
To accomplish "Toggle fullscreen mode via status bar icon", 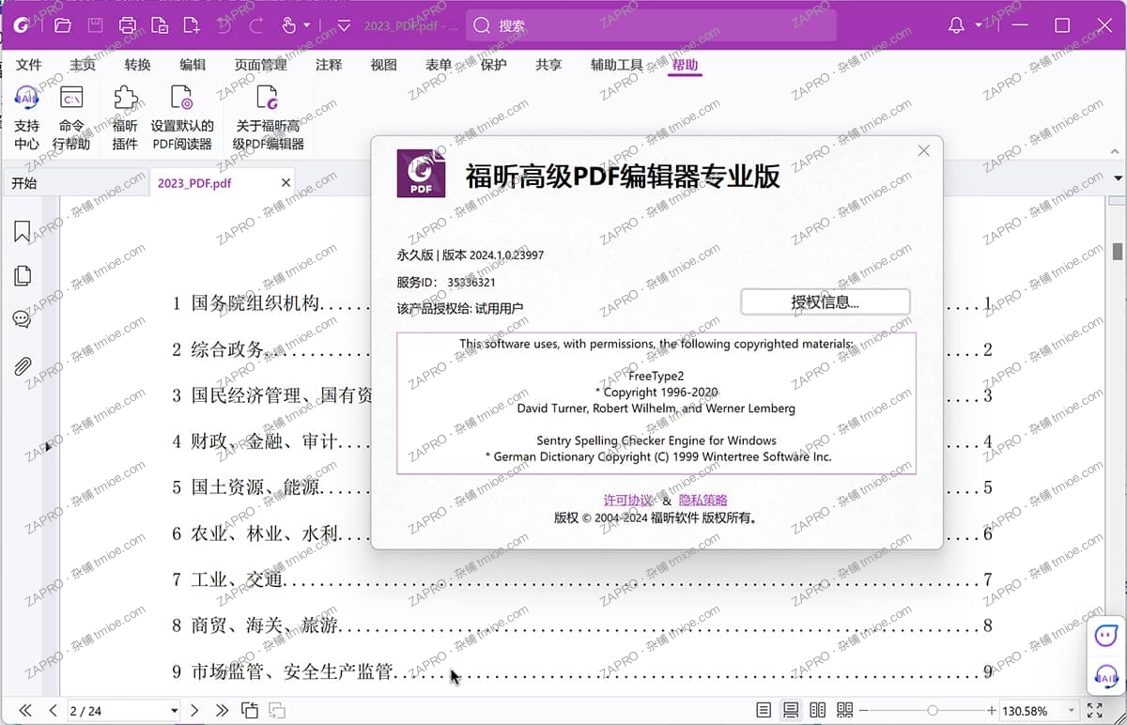I will coord(1093,711).
